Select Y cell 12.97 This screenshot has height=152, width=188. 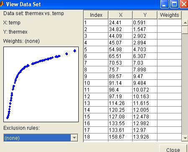tap(145, 130)
